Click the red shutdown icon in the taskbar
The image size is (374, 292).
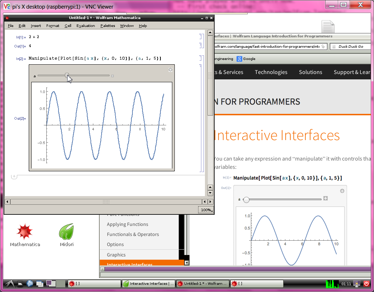[366, 283]
